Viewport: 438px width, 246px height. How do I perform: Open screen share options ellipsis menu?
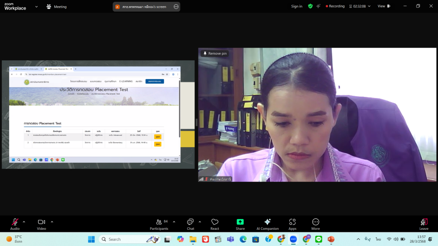pyautogui.click(x=176, y=7)
